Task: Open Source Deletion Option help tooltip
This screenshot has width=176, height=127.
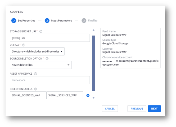Action: [x=47, y=59]
